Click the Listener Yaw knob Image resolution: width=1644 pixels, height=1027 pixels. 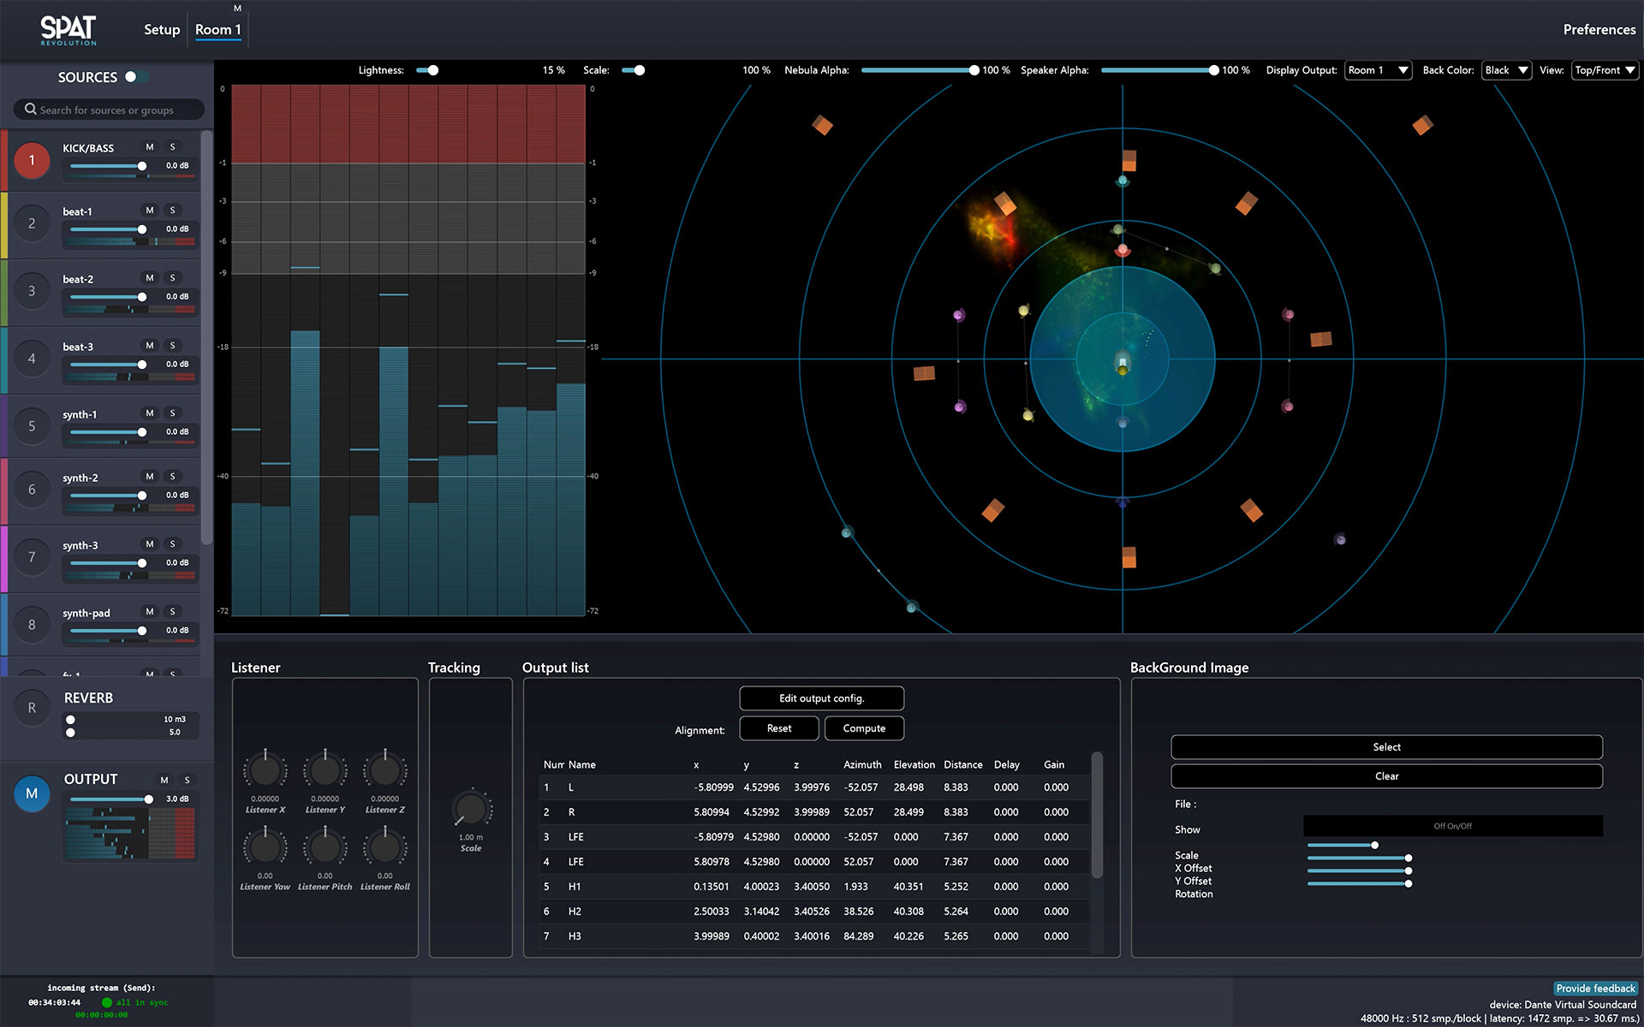265,847
